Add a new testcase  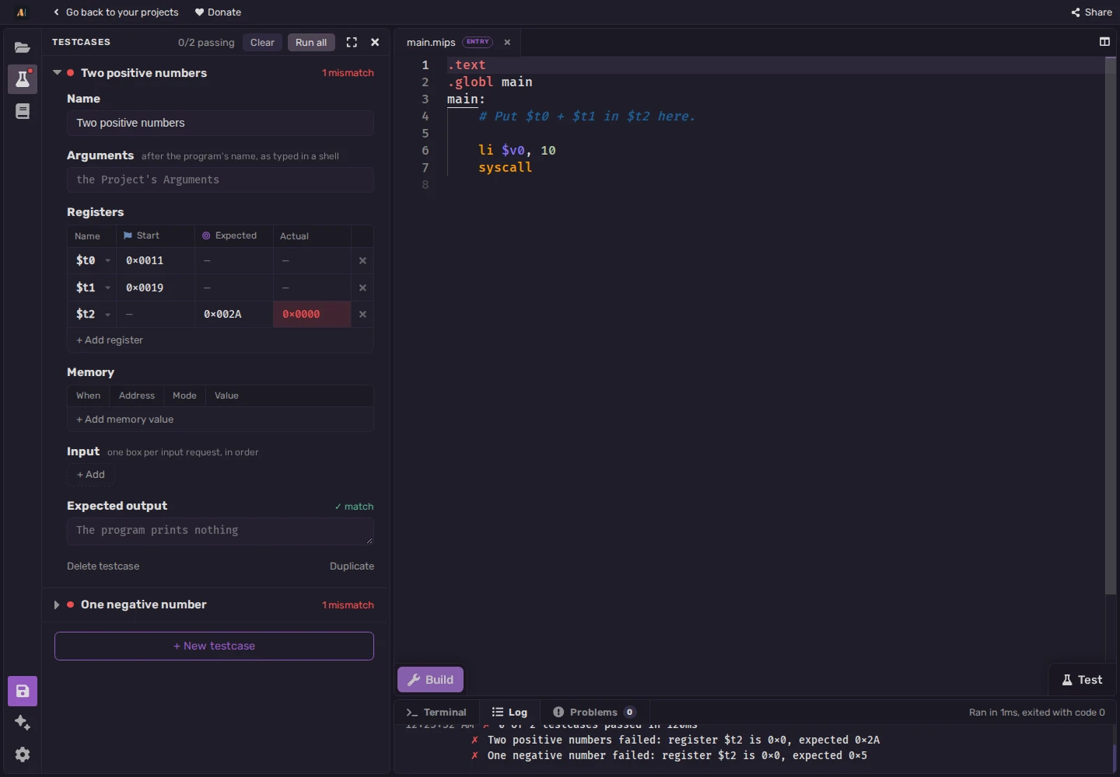(x=214, y=646)
